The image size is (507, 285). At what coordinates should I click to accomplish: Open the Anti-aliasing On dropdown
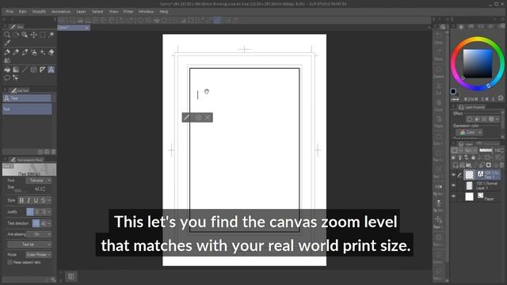(x=39, y=234)
